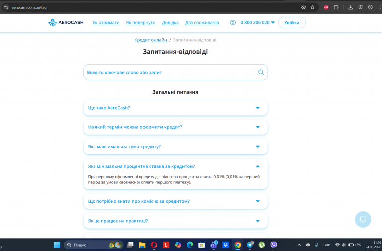Collapse Яка мінімальна процентна ставка за кредитом?

point(175,166)
